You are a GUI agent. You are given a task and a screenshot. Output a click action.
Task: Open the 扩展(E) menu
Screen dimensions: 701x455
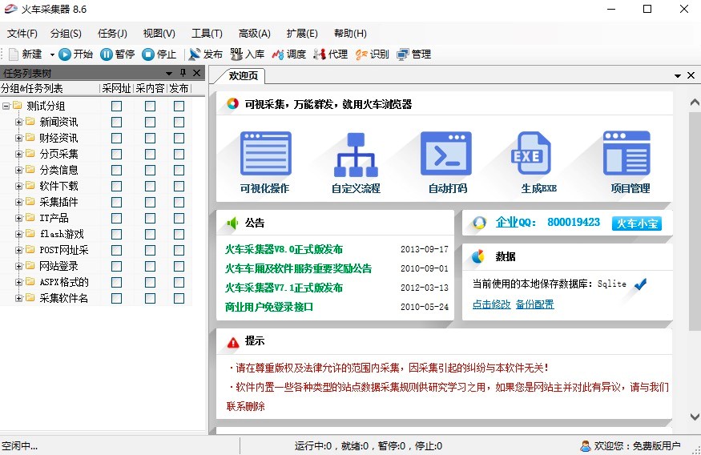pos(302,34)
